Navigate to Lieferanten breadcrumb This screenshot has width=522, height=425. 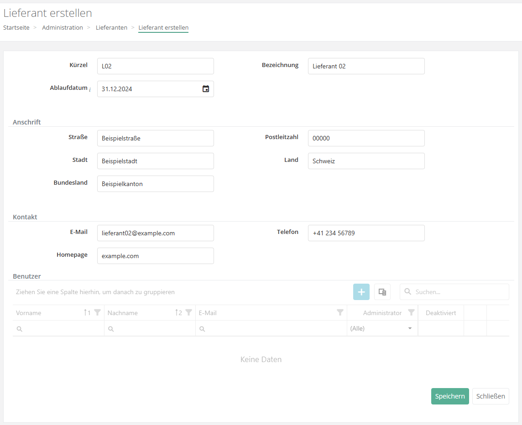[111, 28]
